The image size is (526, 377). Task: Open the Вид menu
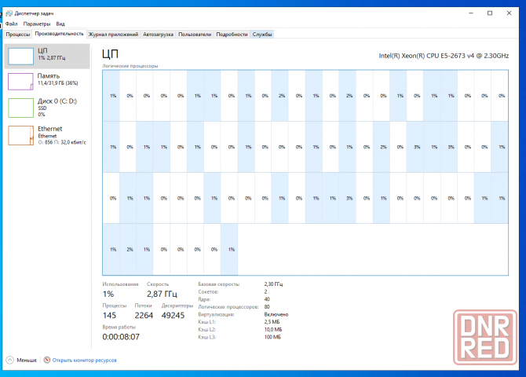[60, 24]
